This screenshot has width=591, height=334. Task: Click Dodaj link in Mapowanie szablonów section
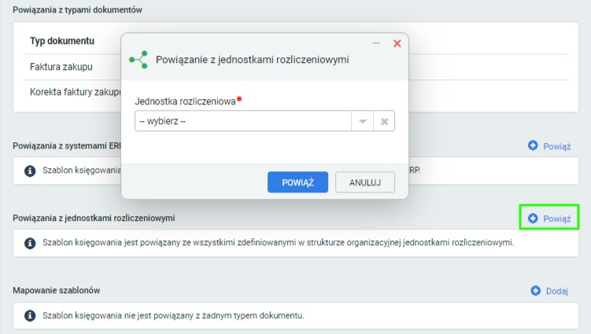(x=549, y=291)
